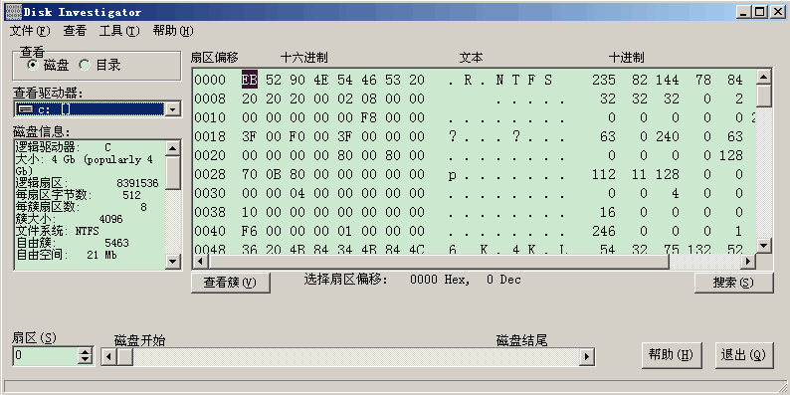
Task: Click the 查看簇(V) button
Action: tap(230, 283)
